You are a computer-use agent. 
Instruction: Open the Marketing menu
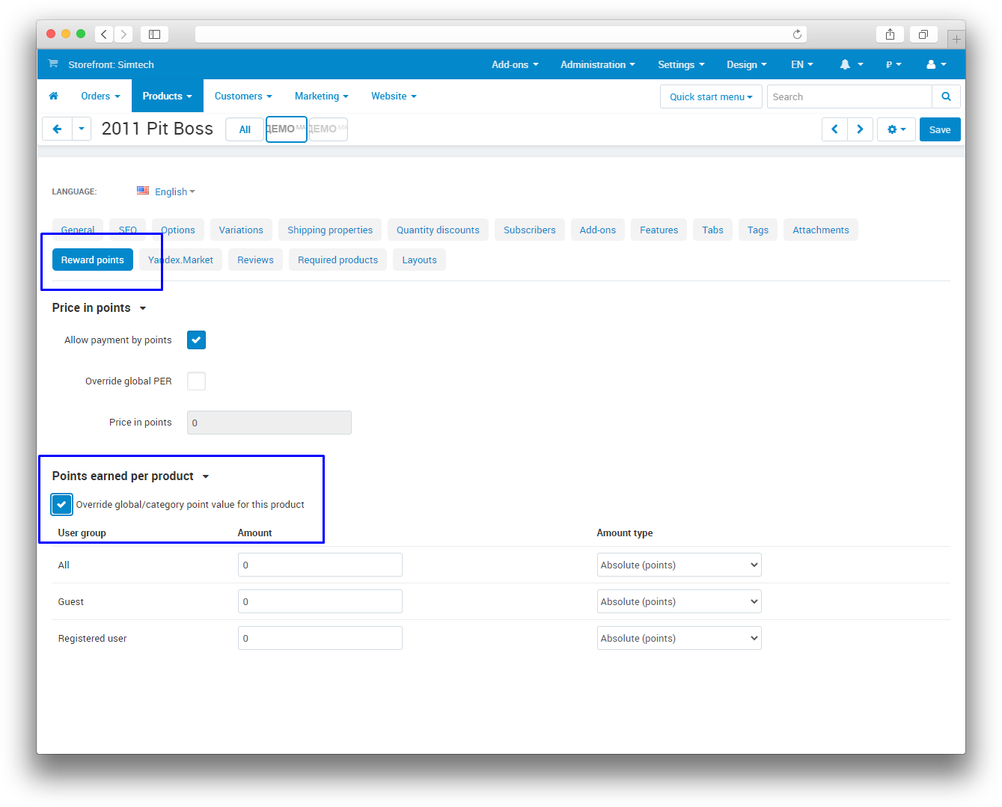321,96
